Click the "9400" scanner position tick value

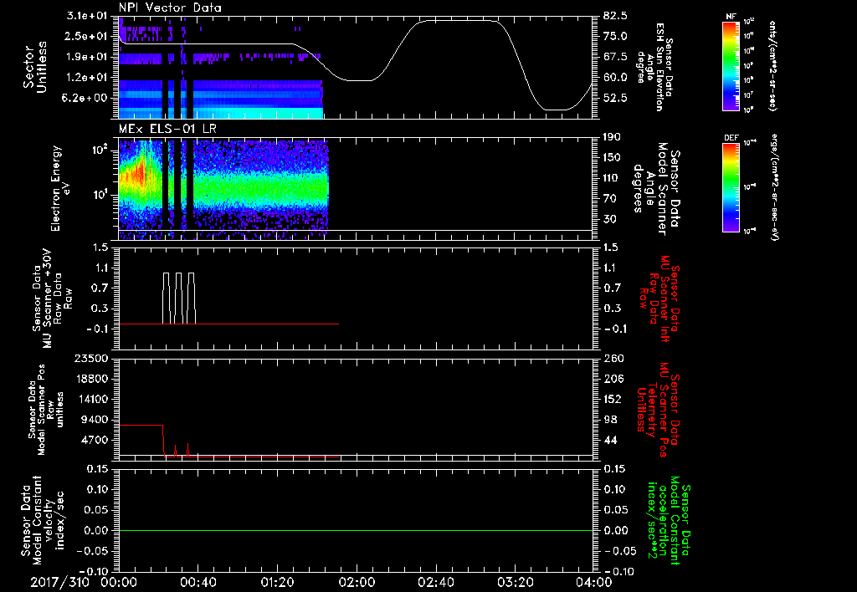[96, 420]
